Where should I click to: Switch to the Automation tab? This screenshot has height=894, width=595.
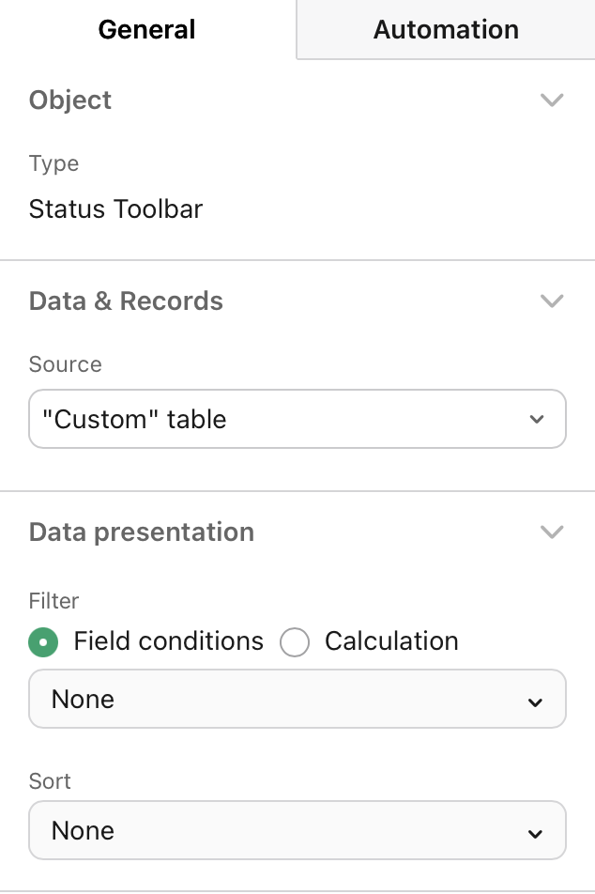coord(446,29)
